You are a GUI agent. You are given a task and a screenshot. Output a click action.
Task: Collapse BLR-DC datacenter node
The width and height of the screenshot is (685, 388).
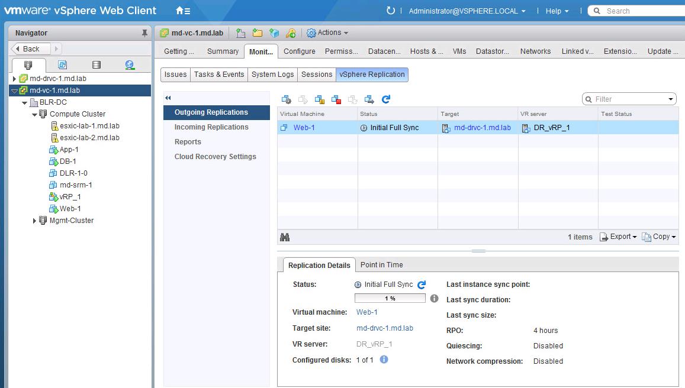pos(24,102)
